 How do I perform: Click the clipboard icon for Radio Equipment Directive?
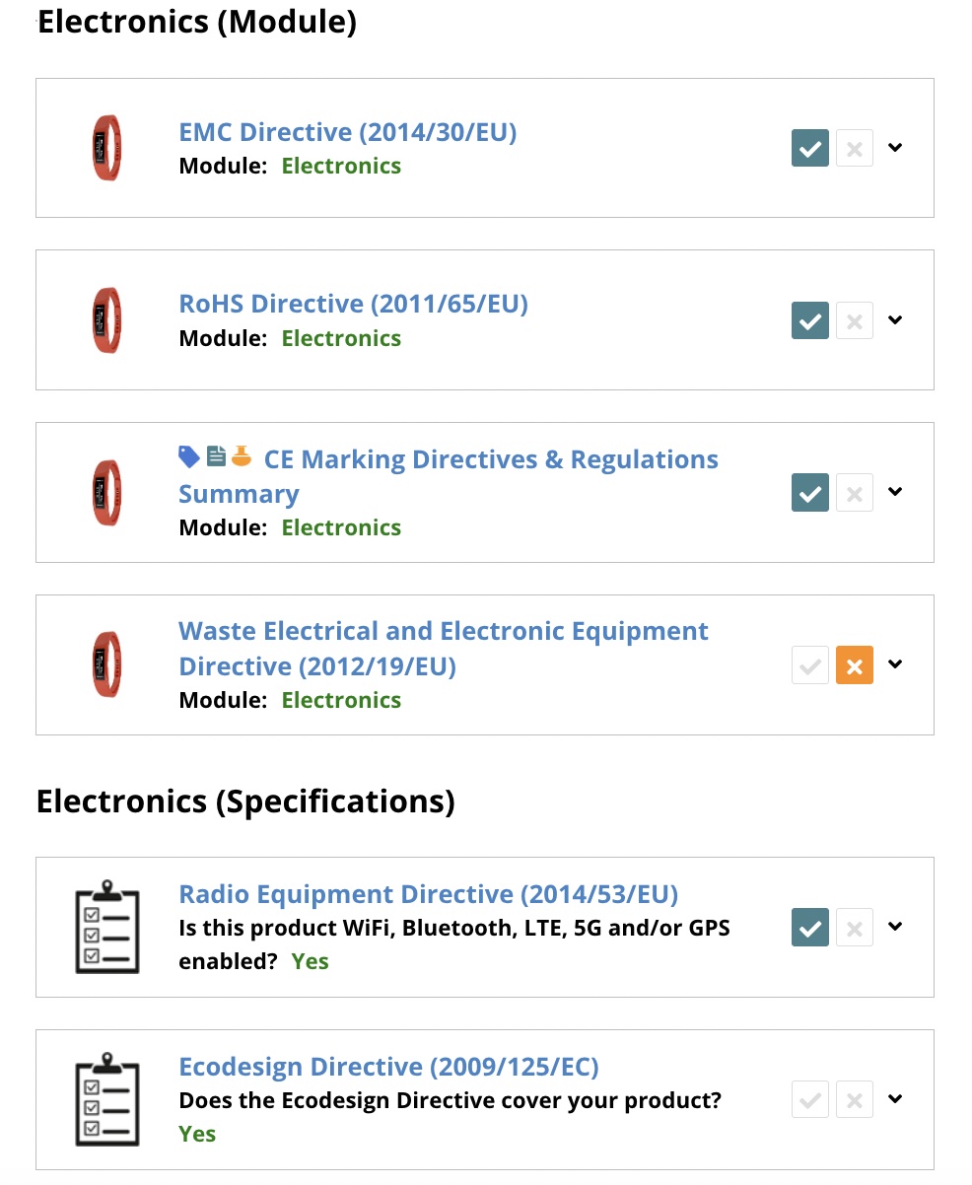pyautogui.click(x=107, y=927)
